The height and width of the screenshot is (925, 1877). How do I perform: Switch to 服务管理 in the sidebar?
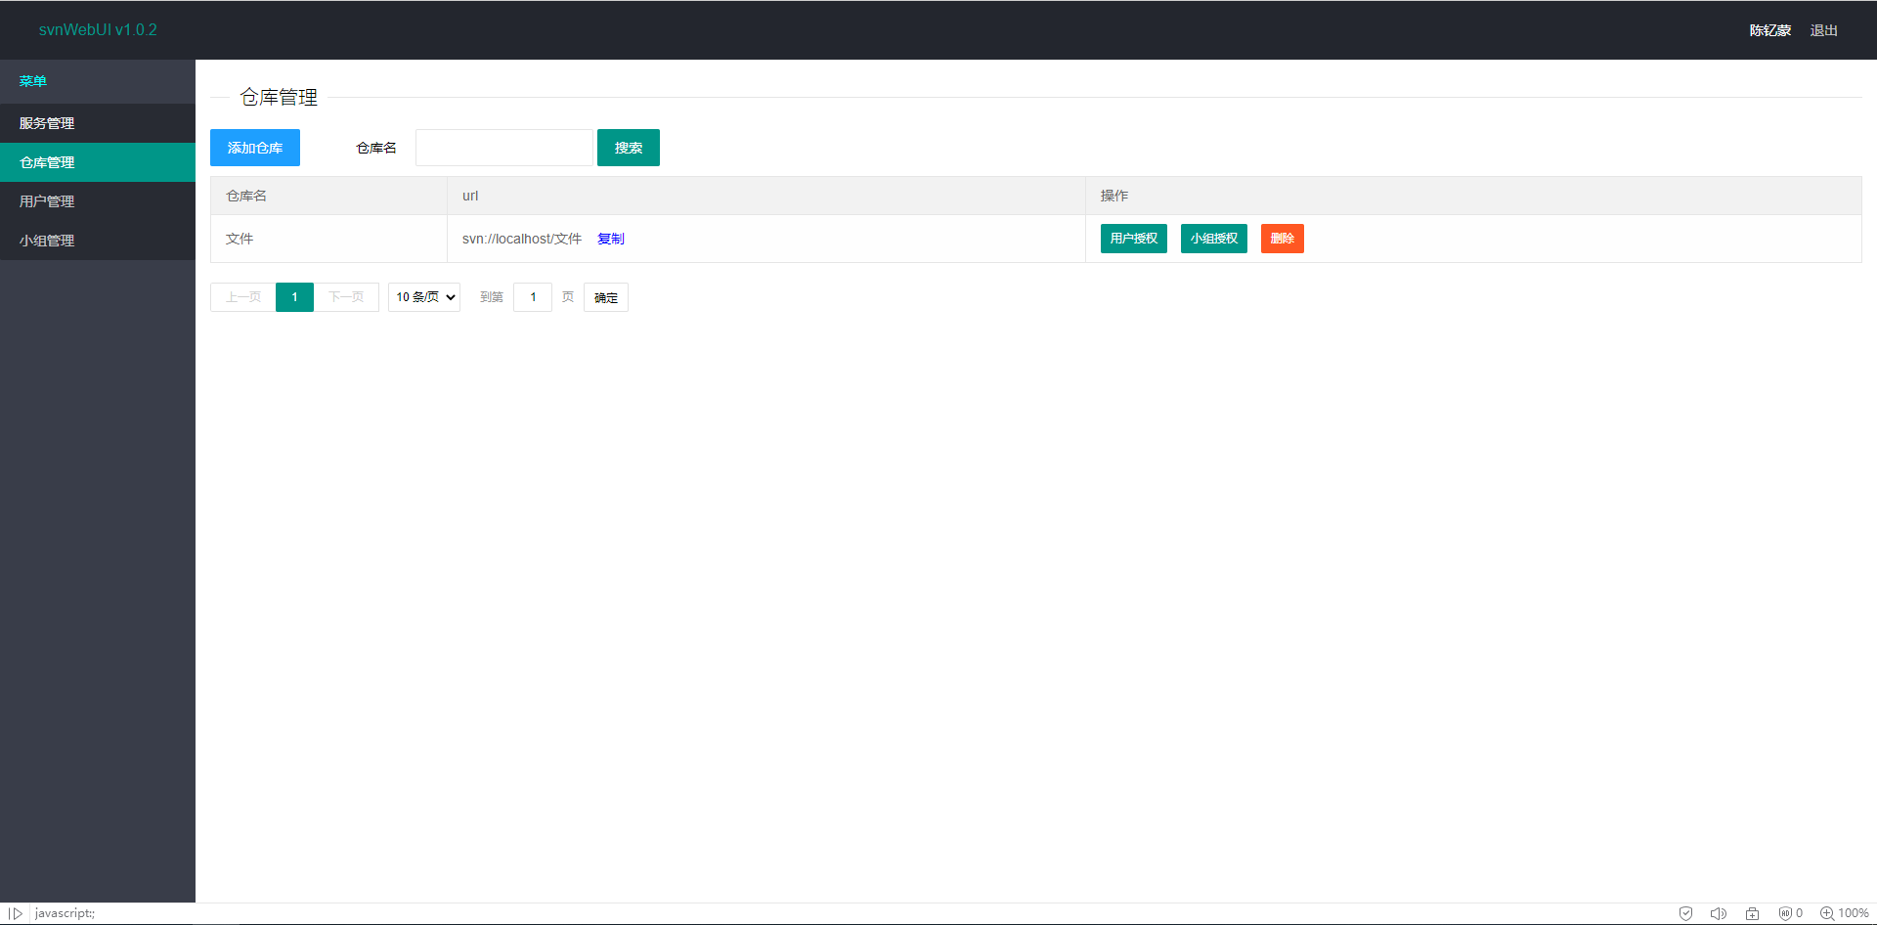[46, 123]
